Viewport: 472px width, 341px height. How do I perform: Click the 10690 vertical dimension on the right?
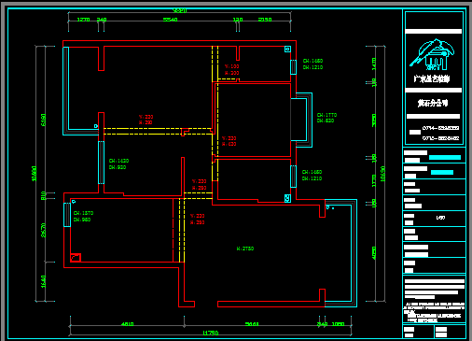382,174
